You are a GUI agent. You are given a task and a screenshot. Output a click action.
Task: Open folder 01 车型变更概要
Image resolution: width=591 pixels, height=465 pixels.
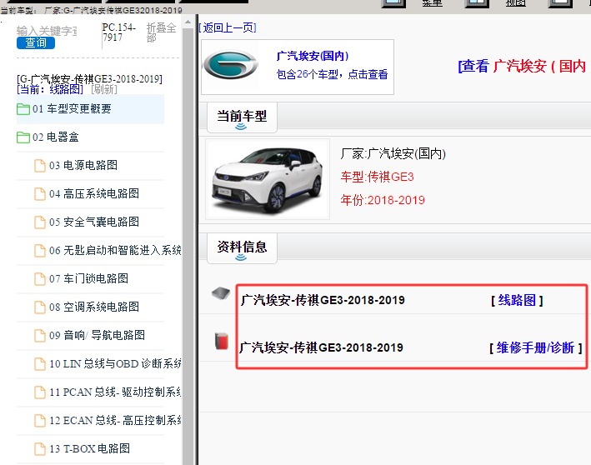coord(72,109)
